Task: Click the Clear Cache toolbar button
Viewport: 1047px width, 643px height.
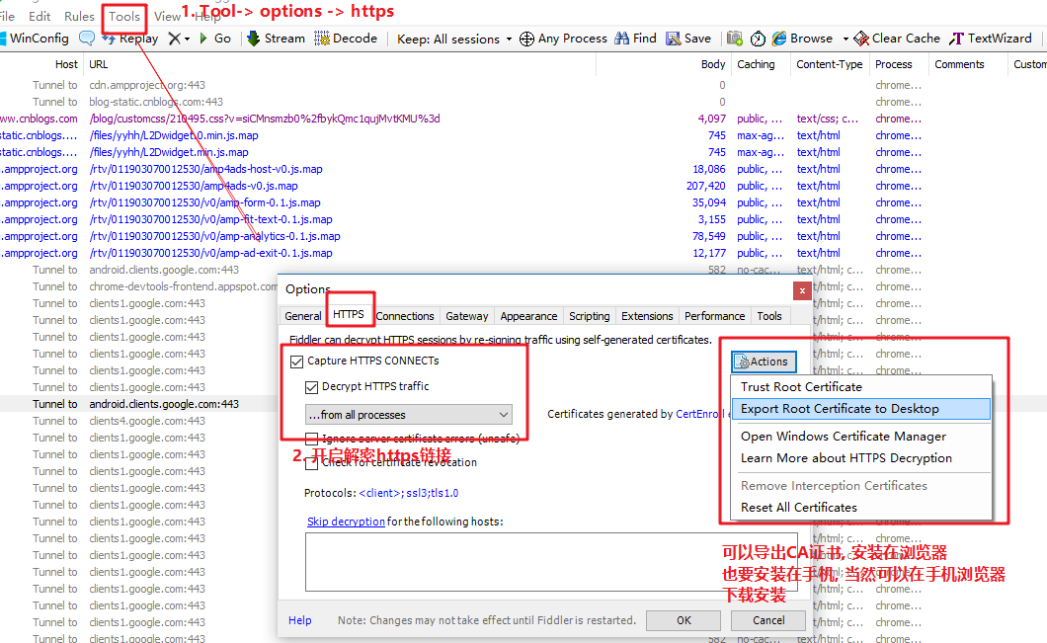Action: 897,39
